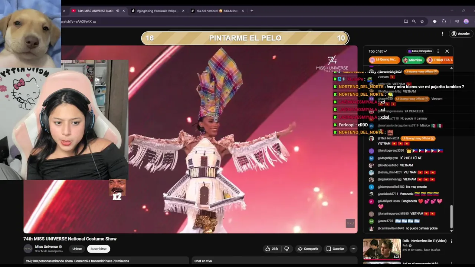The height and width of the screenshot is (267, 475).
Task: Open the Miss Universe channel avatar
Action: tap(28, 248)
